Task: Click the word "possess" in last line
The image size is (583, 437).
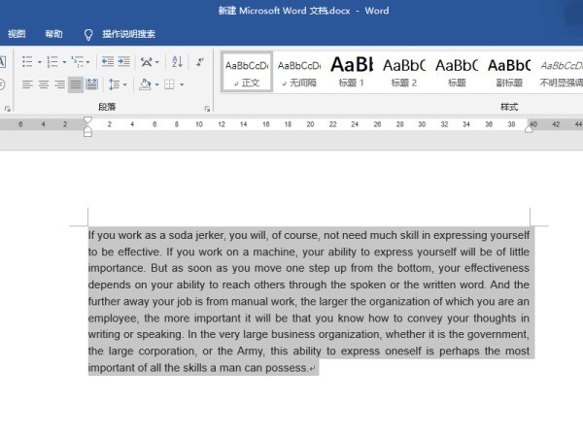Action: point(287,368)
